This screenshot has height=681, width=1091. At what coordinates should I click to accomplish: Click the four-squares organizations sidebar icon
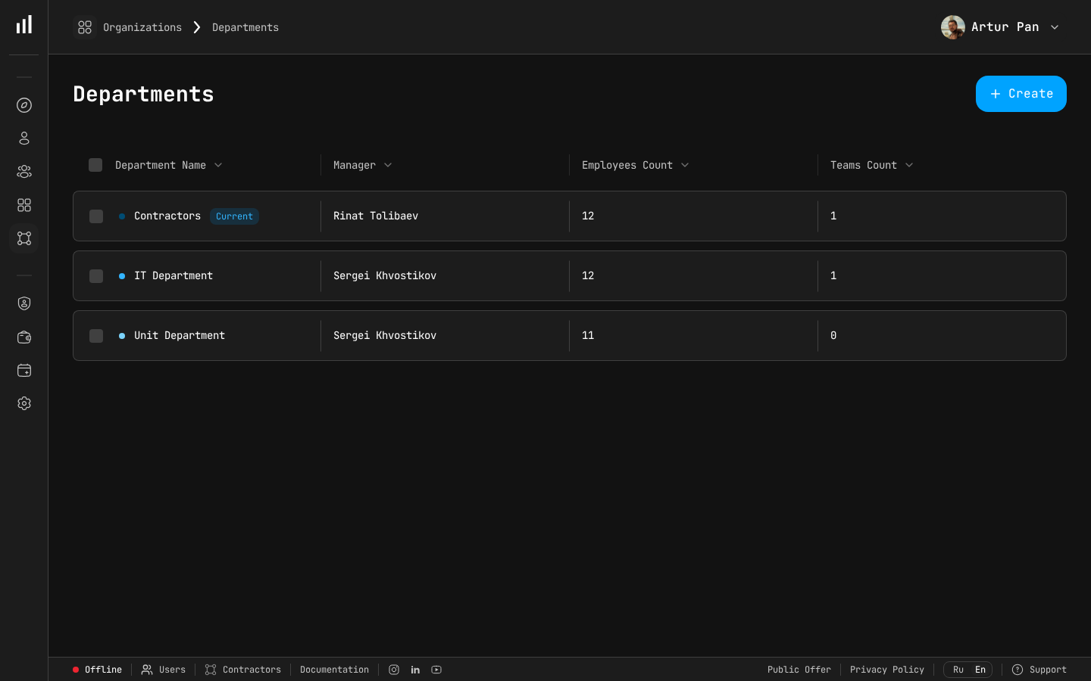click(24, 205)
